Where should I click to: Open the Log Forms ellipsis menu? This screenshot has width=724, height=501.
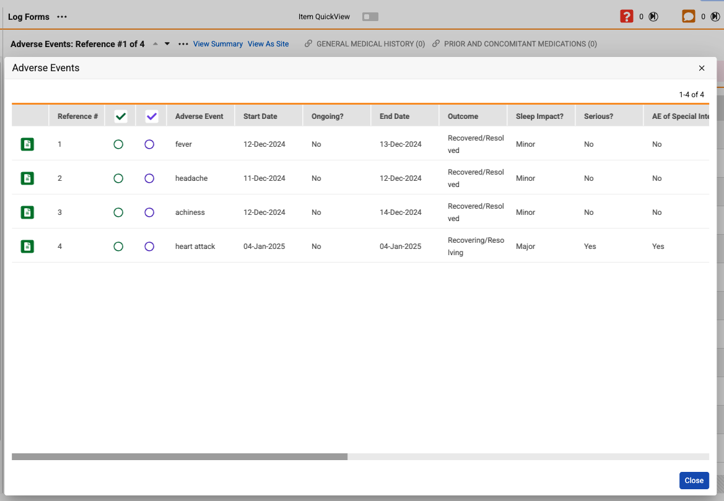(x=62, y=17)
